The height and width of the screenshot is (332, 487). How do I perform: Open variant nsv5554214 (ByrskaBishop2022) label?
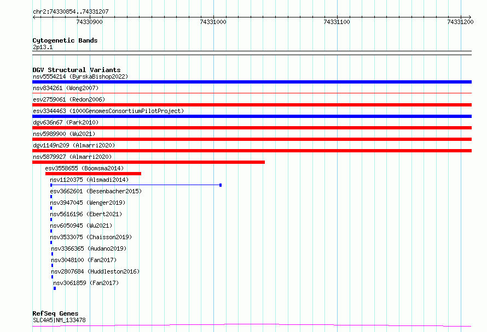pos(80,76)
